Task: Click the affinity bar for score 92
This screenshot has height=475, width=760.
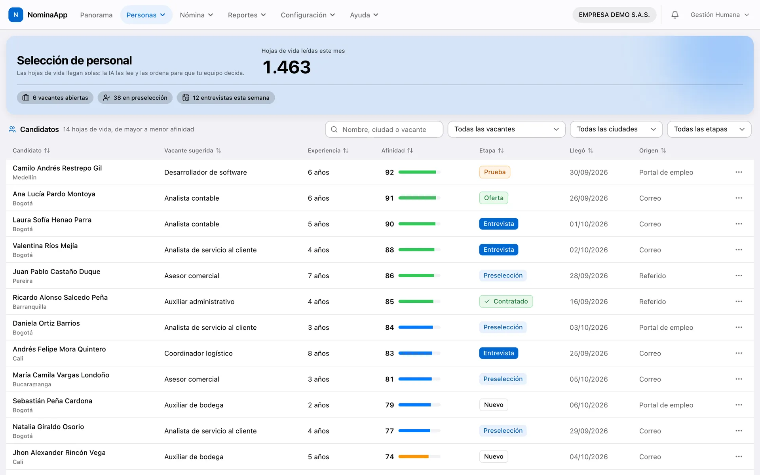Action: 419,172
